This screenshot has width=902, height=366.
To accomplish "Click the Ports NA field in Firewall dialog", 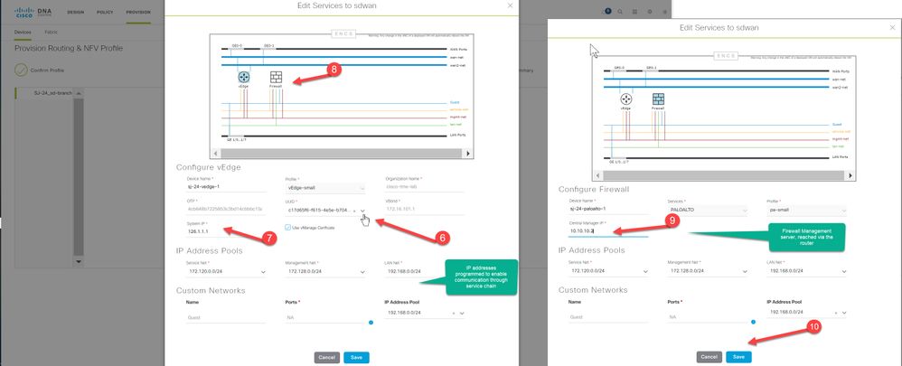I will pyautogui.click(x=708, y=317).
